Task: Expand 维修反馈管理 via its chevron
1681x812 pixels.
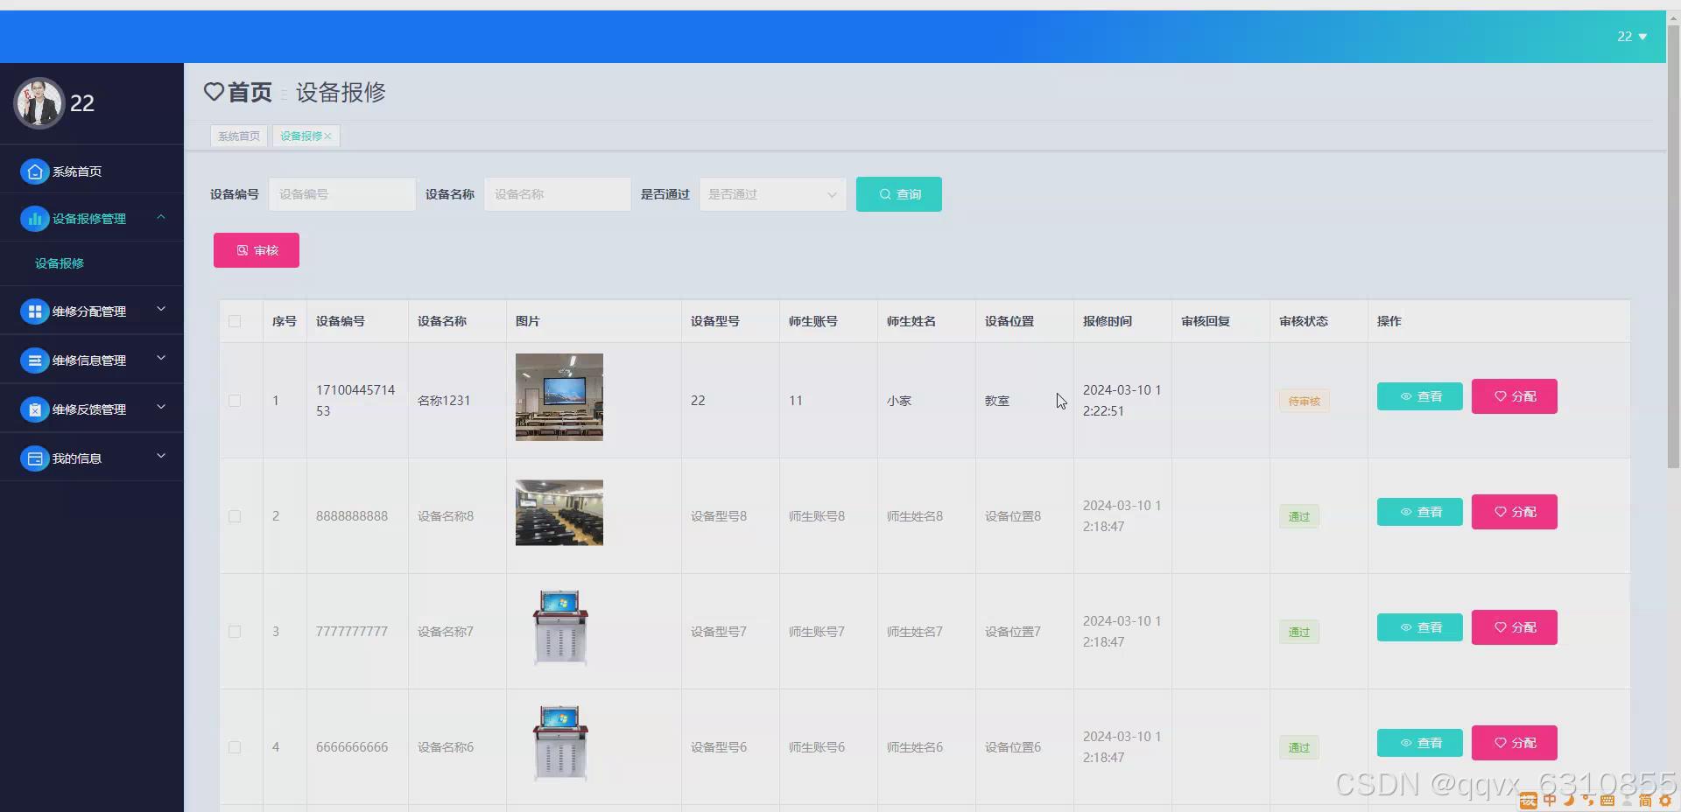Action: (161, 408)
